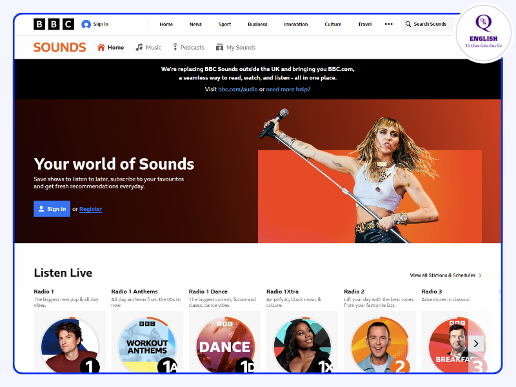The image size is (516, 387).
Task: Open the three-dot more menu
Action: 388,25
